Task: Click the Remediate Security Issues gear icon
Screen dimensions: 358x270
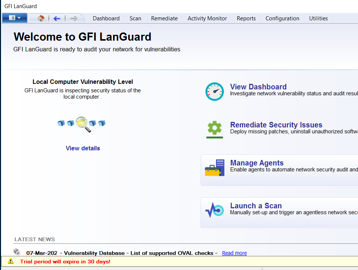Action: coord(215,129)
